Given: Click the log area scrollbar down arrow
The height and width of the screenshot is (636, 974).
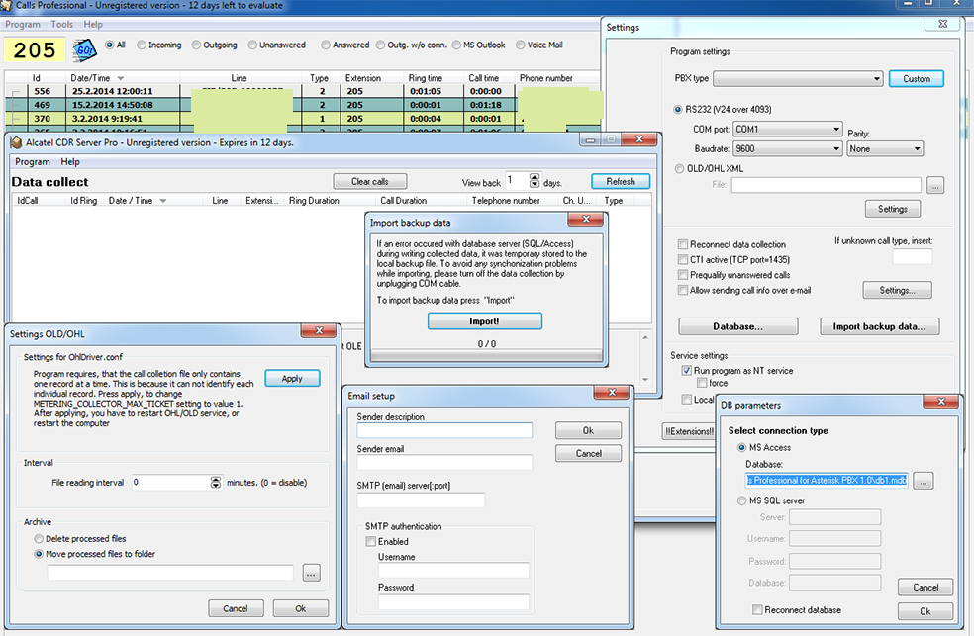Looking at the screenshot, I should coord(645,379).
